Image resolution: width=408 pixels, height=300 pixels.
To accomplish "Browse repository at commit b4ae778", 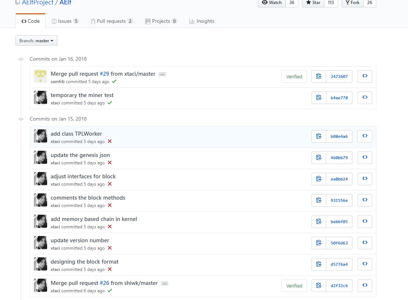I will click(x=365, y=98).
